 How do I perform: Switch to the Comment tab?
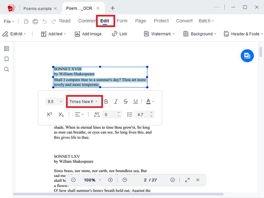[x=87, y=21]
